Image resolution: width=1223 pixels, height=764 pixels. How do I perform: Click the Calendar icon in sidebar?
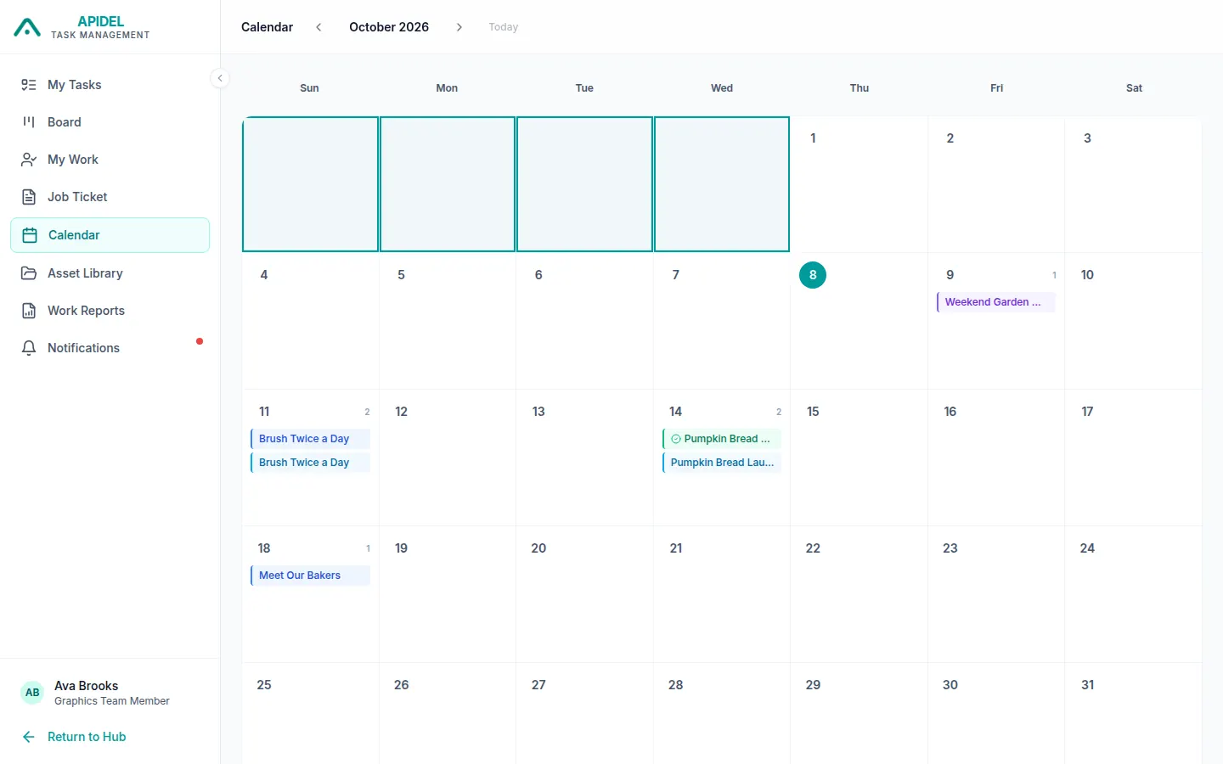(30, 235)
